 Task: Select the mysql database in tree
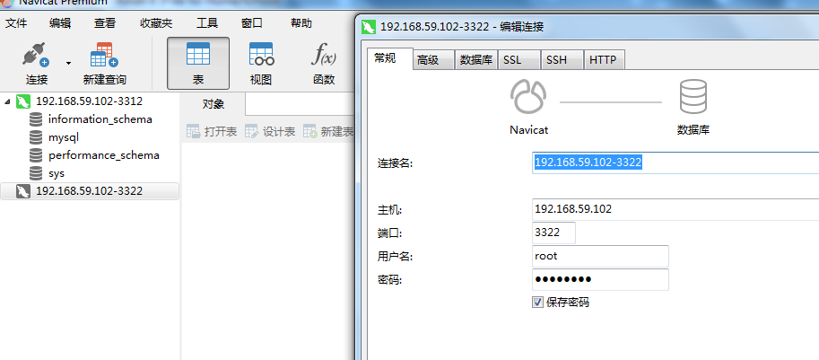click(63, 137)
